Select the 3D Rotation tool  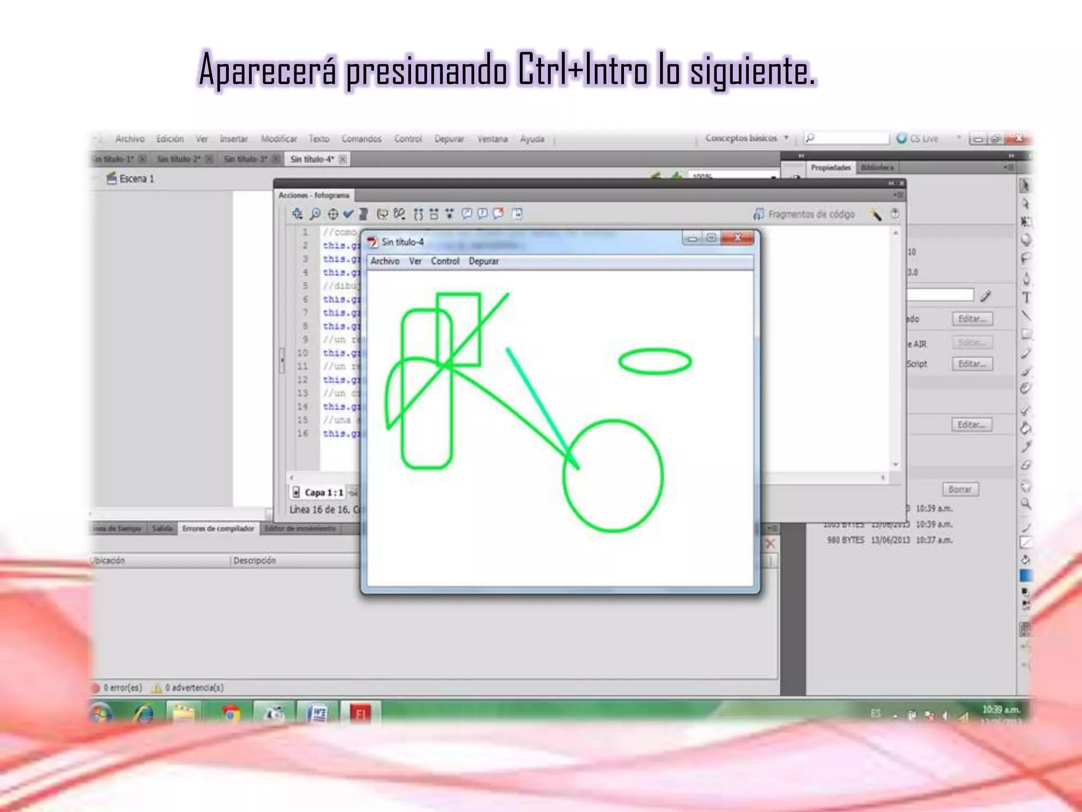click(1025, 240)
